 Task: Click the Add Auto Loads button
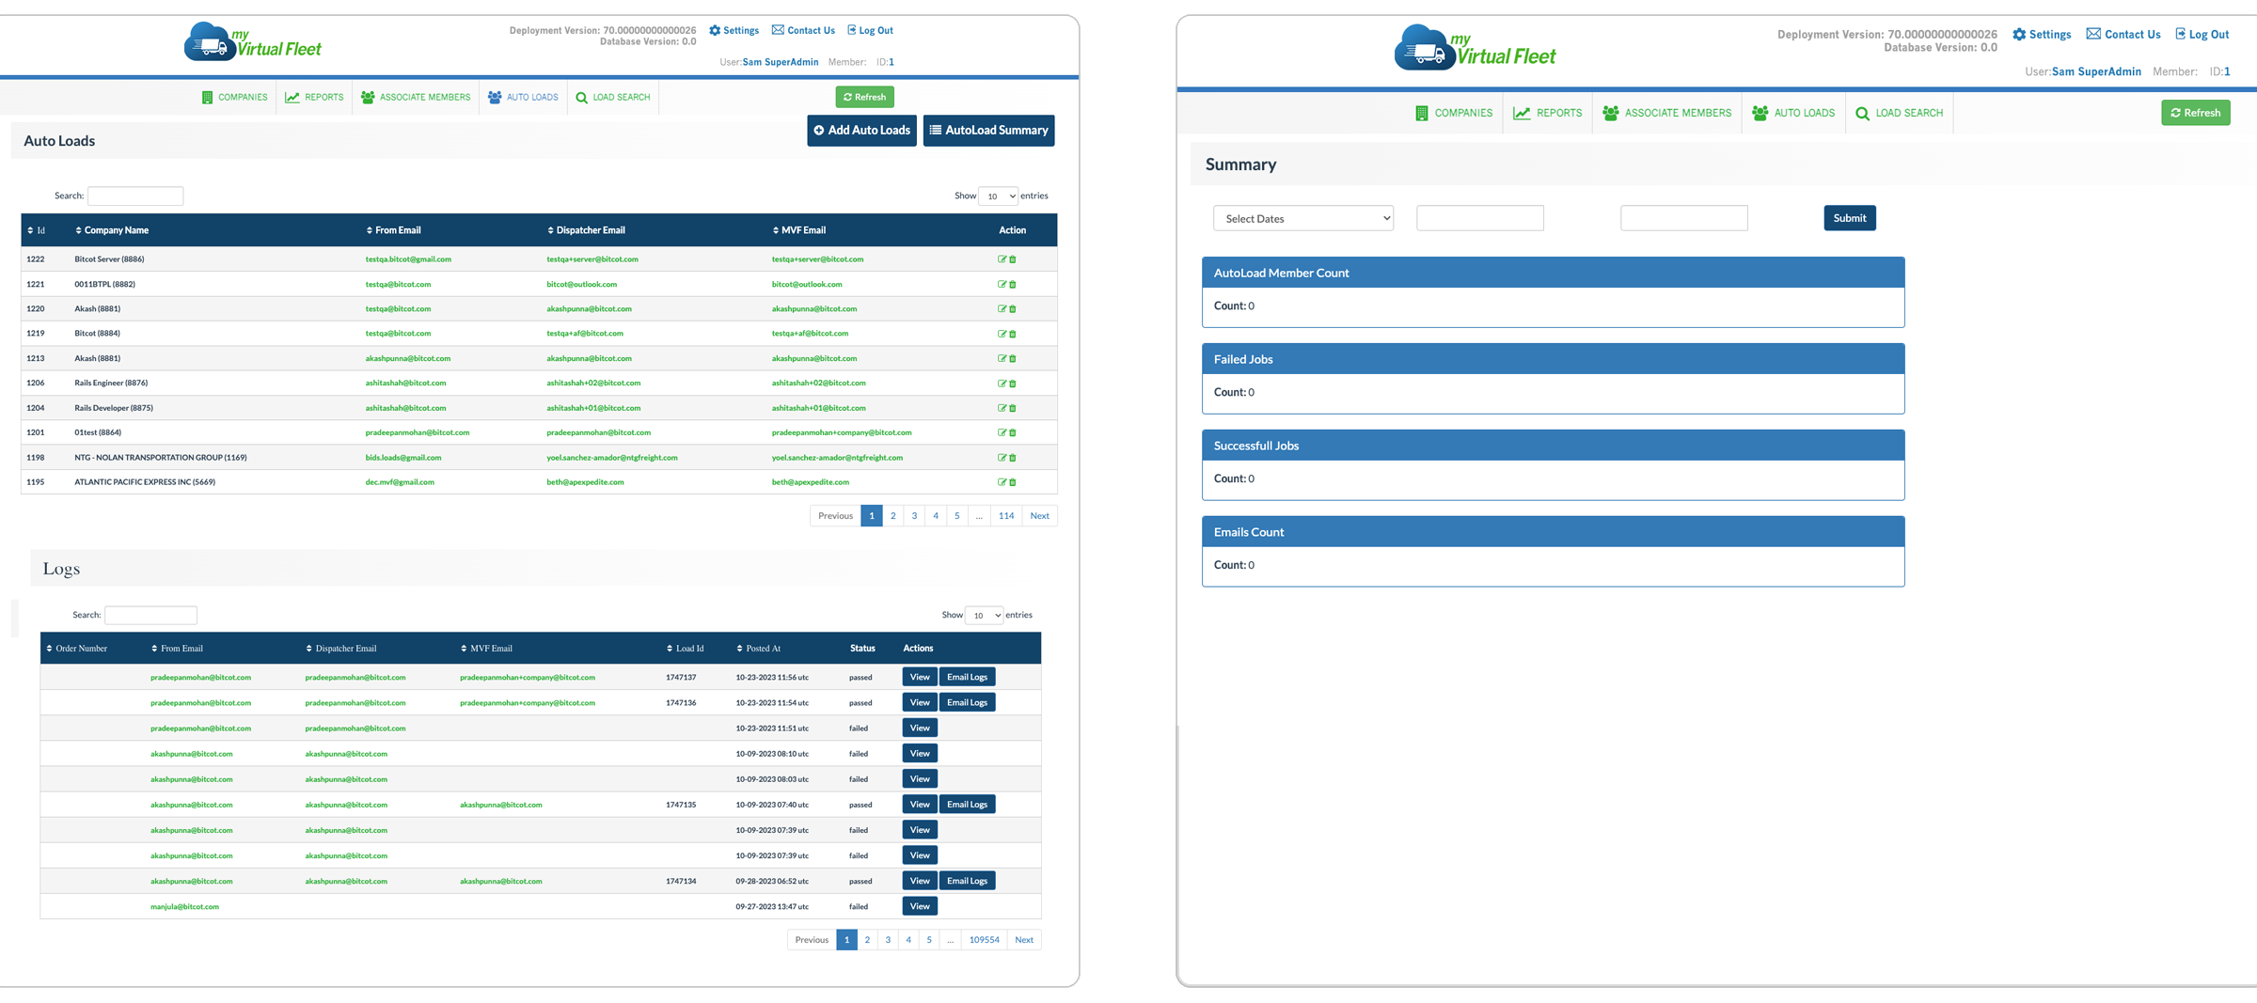point(861,131)
